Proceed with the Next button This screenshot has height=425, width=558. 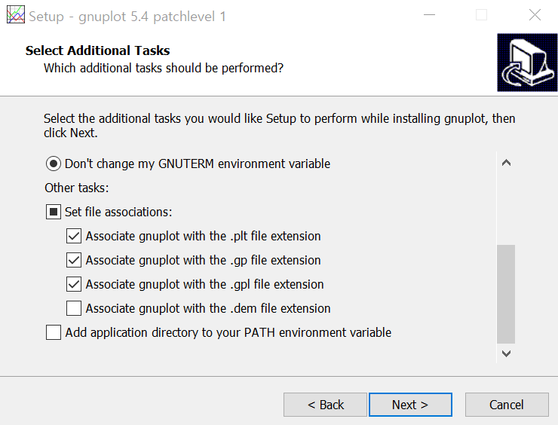pyautogui.click(x=410, y=405)
